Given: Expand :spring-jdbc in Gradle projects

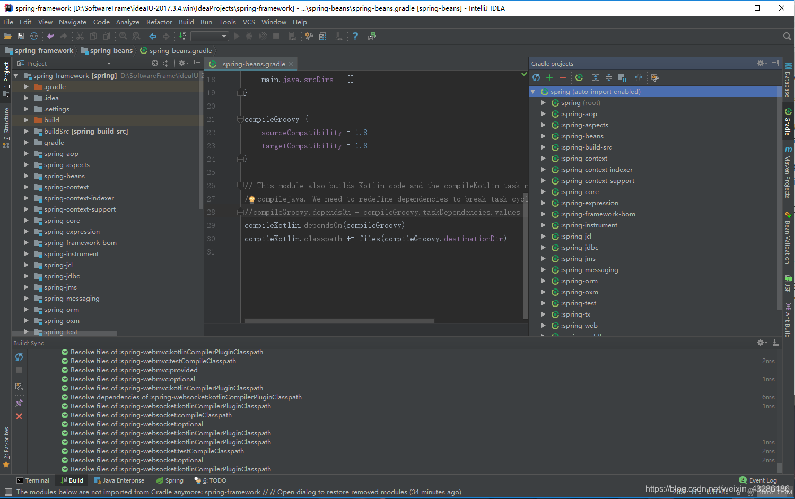Looking at the screenshot, I should tap(543, 247).
